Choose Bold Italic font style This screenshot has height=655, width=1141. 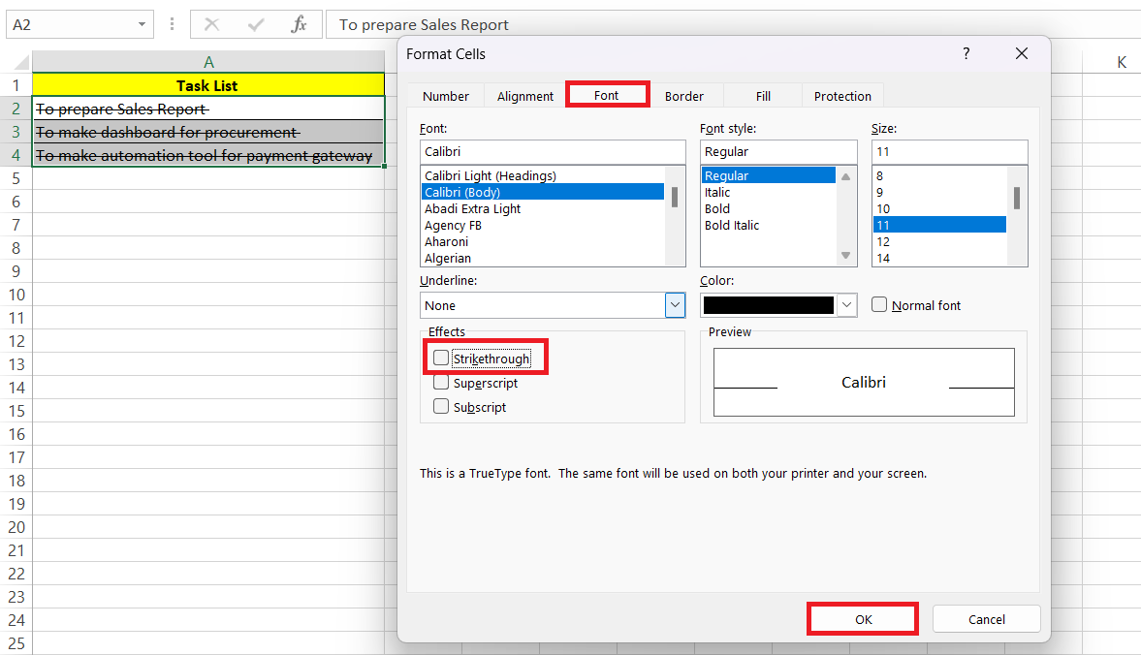coord(769,226)
